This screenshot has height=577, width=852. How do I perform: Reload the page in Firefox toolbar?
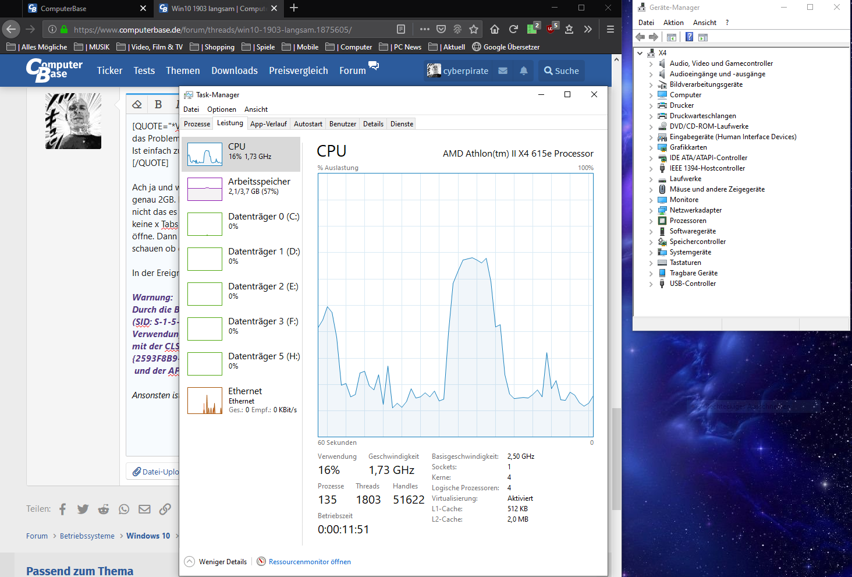513,29
